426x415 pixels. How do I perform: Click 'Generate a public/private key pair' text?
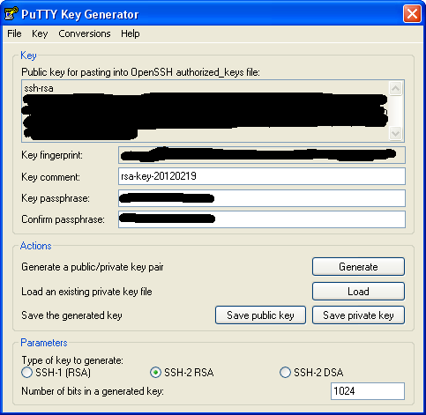93,267
